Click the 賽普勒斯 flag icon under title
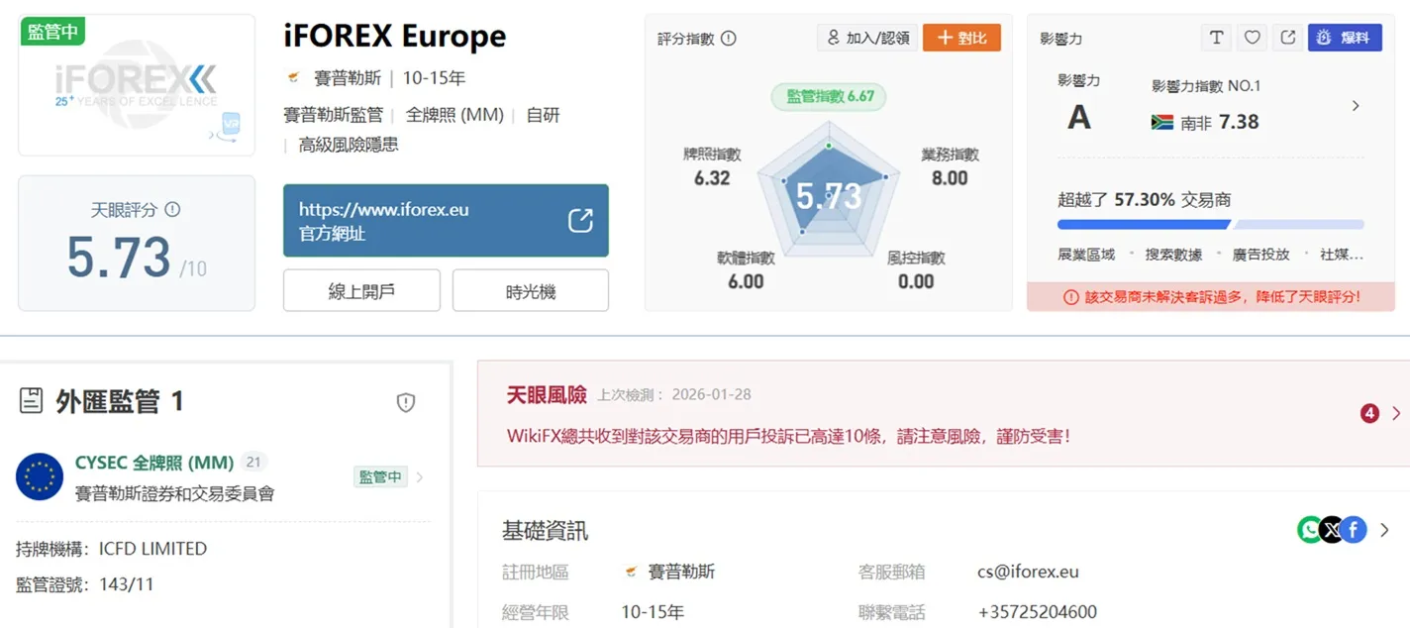The height and width of the screenshot is (628, 1410). [293, 77]
